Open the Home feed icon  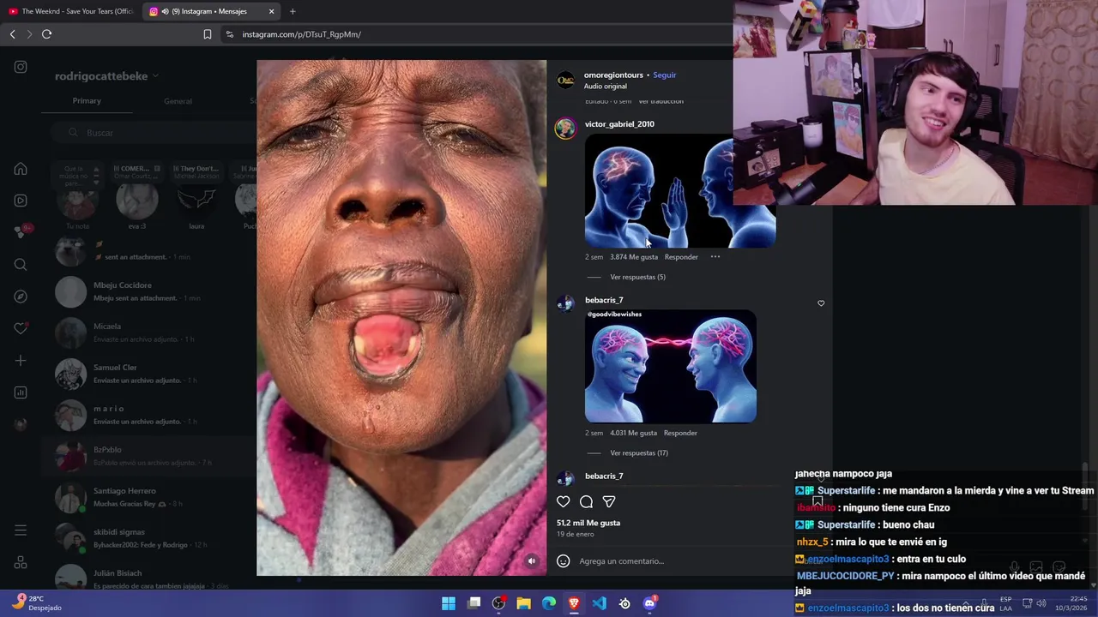pyautogui.click(x=21, y=169)
